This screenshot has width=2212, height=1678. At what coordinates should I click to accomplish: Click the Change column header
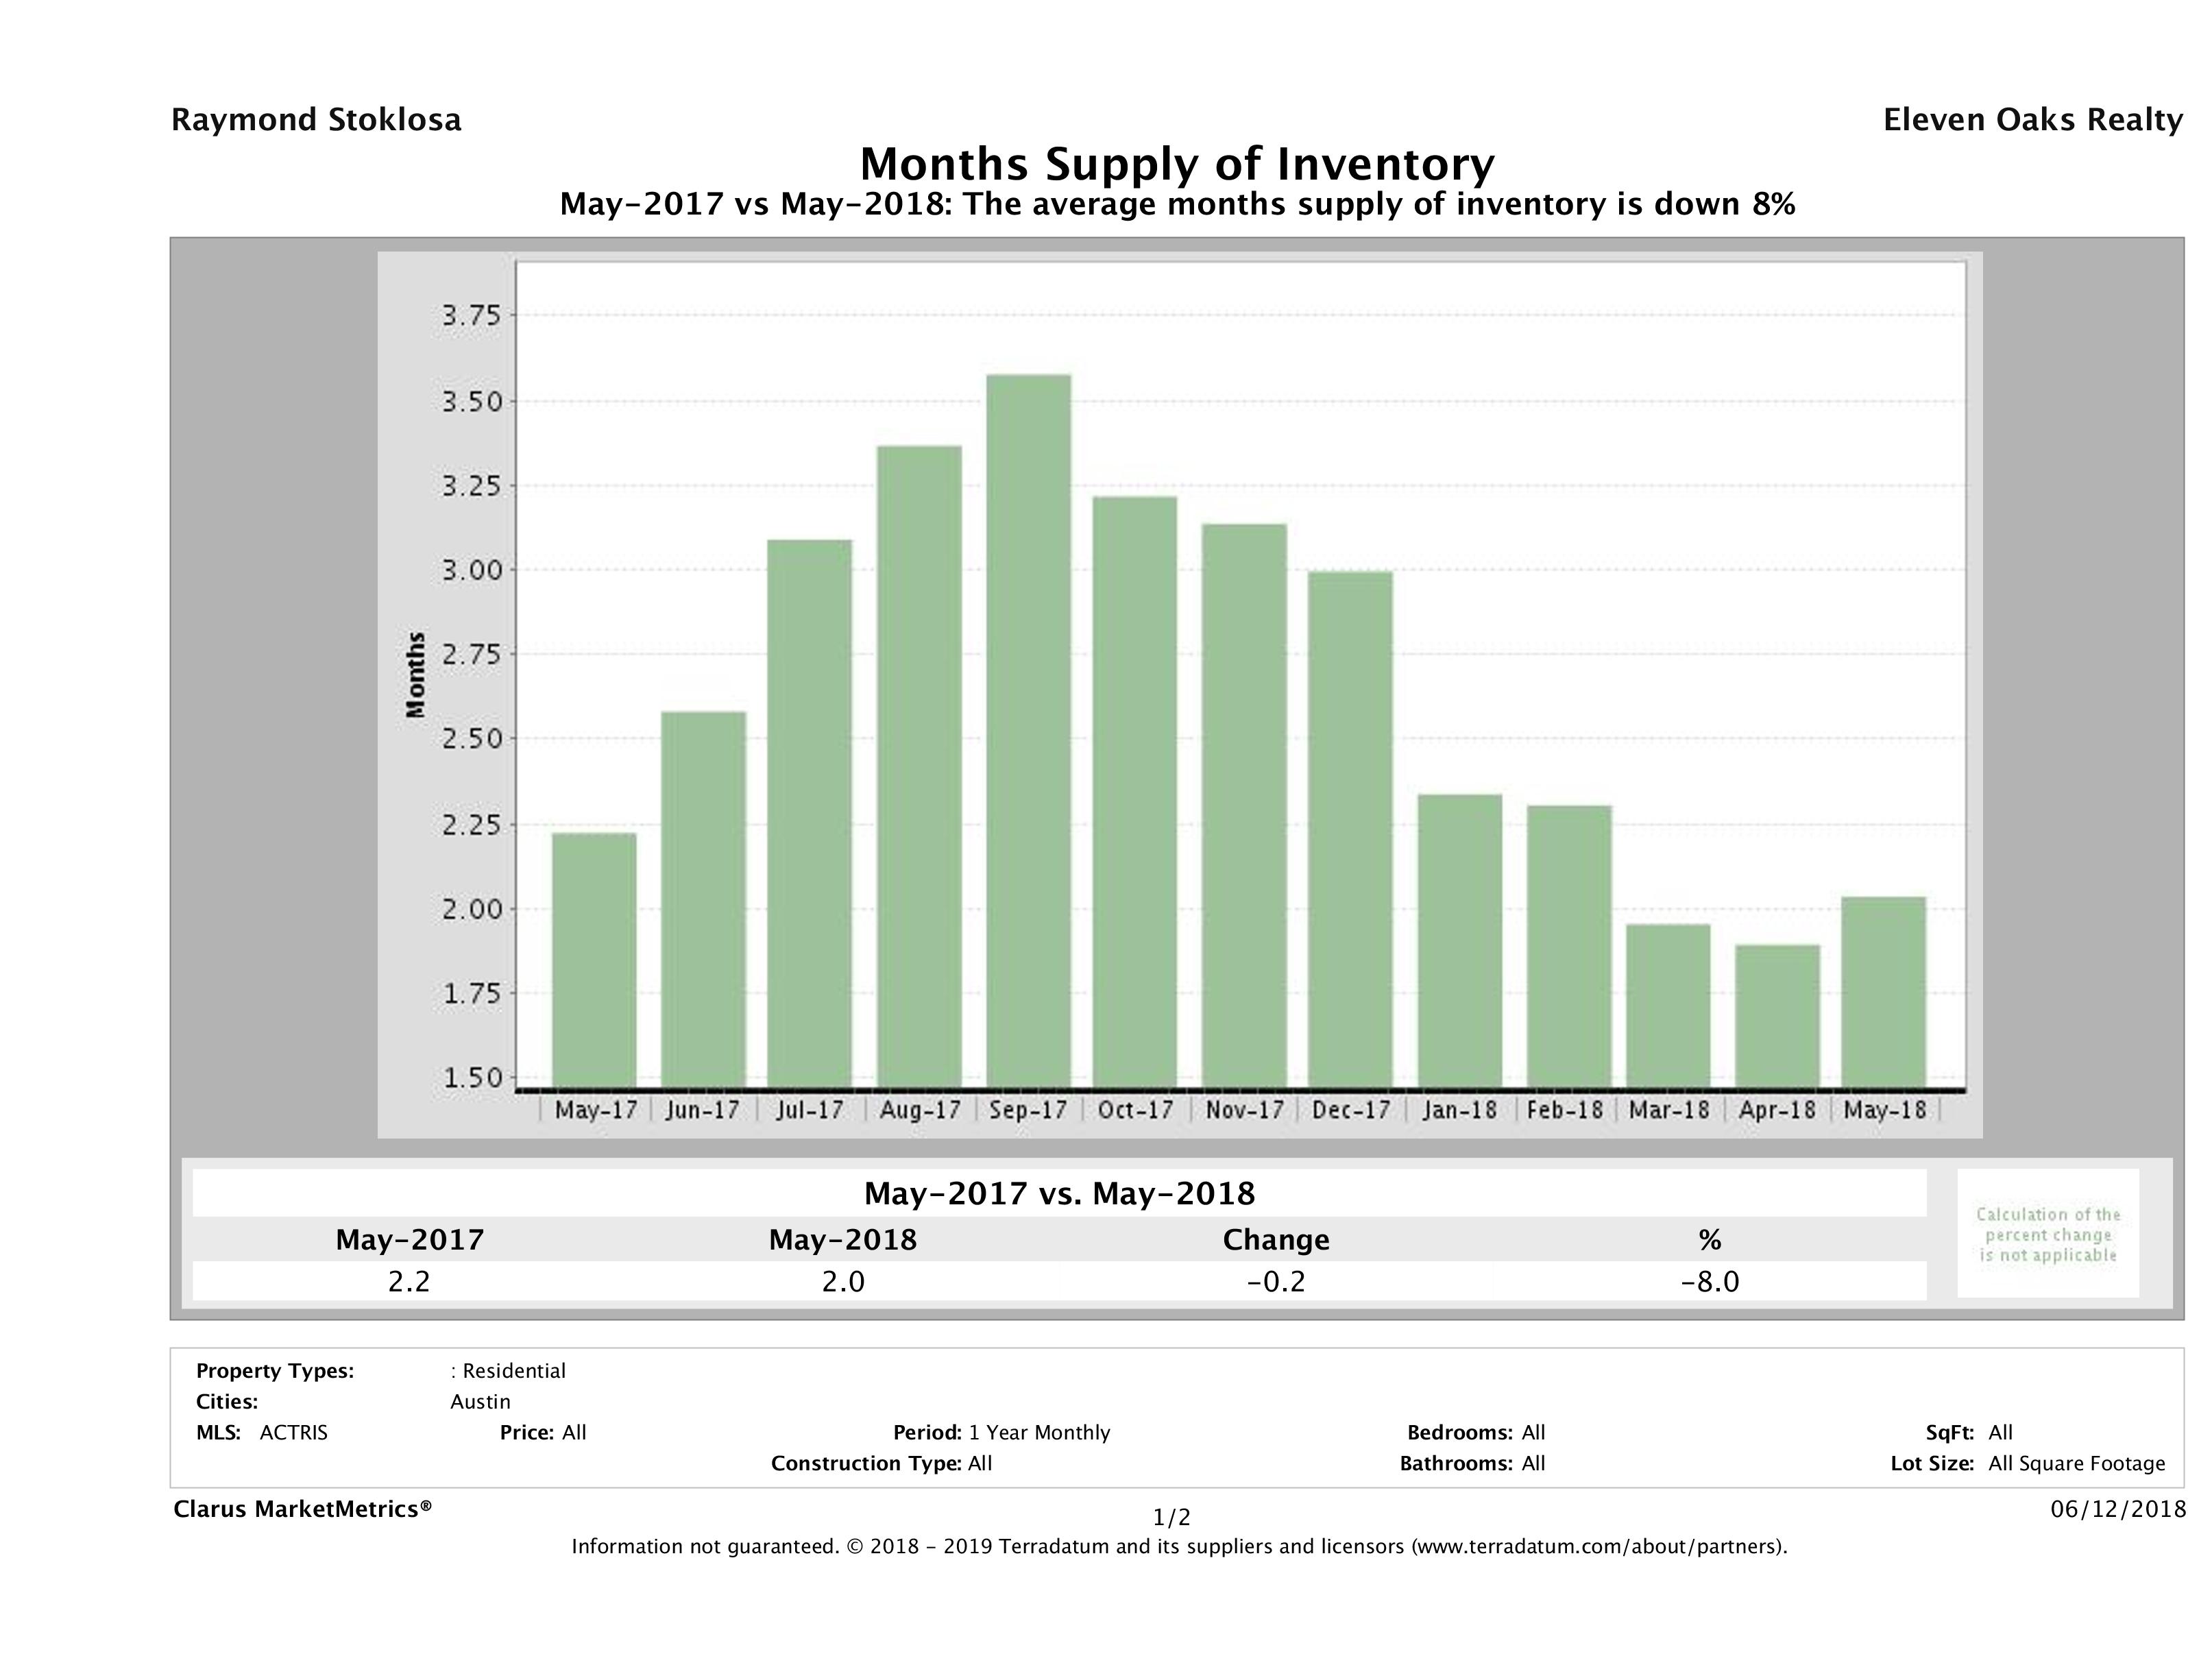click(x=1276, y=1240)
